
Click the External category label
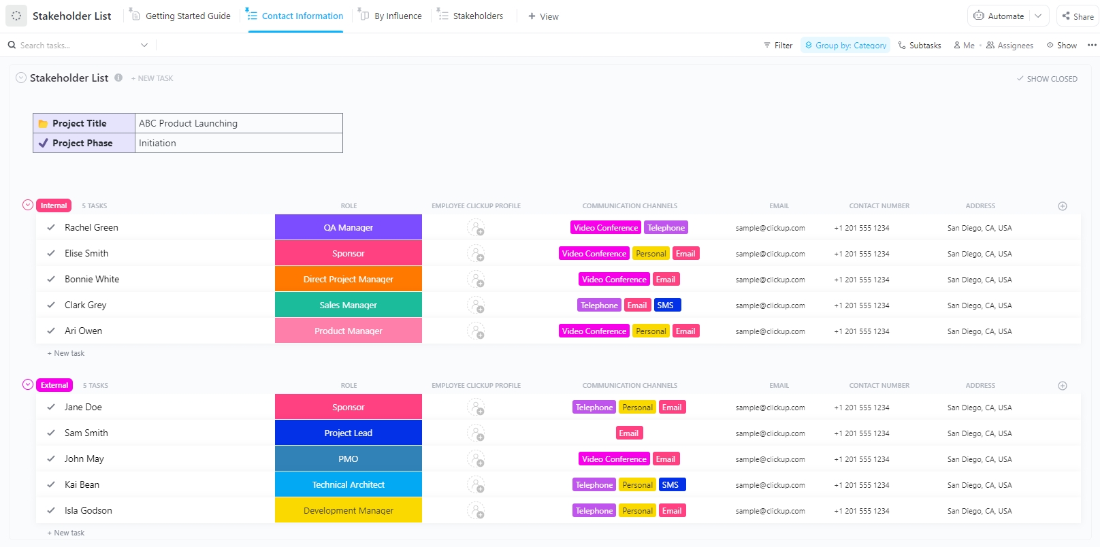pyautogui.click(x=54, y=385)
